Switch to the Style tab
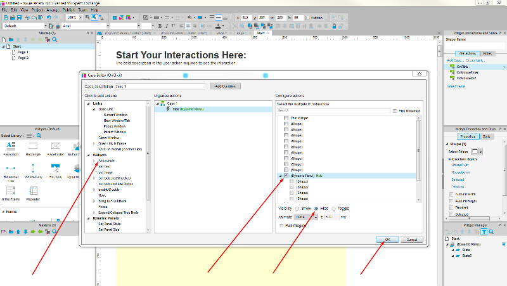Viewport: 507px width, 286px height. click(x=486, y=136)
